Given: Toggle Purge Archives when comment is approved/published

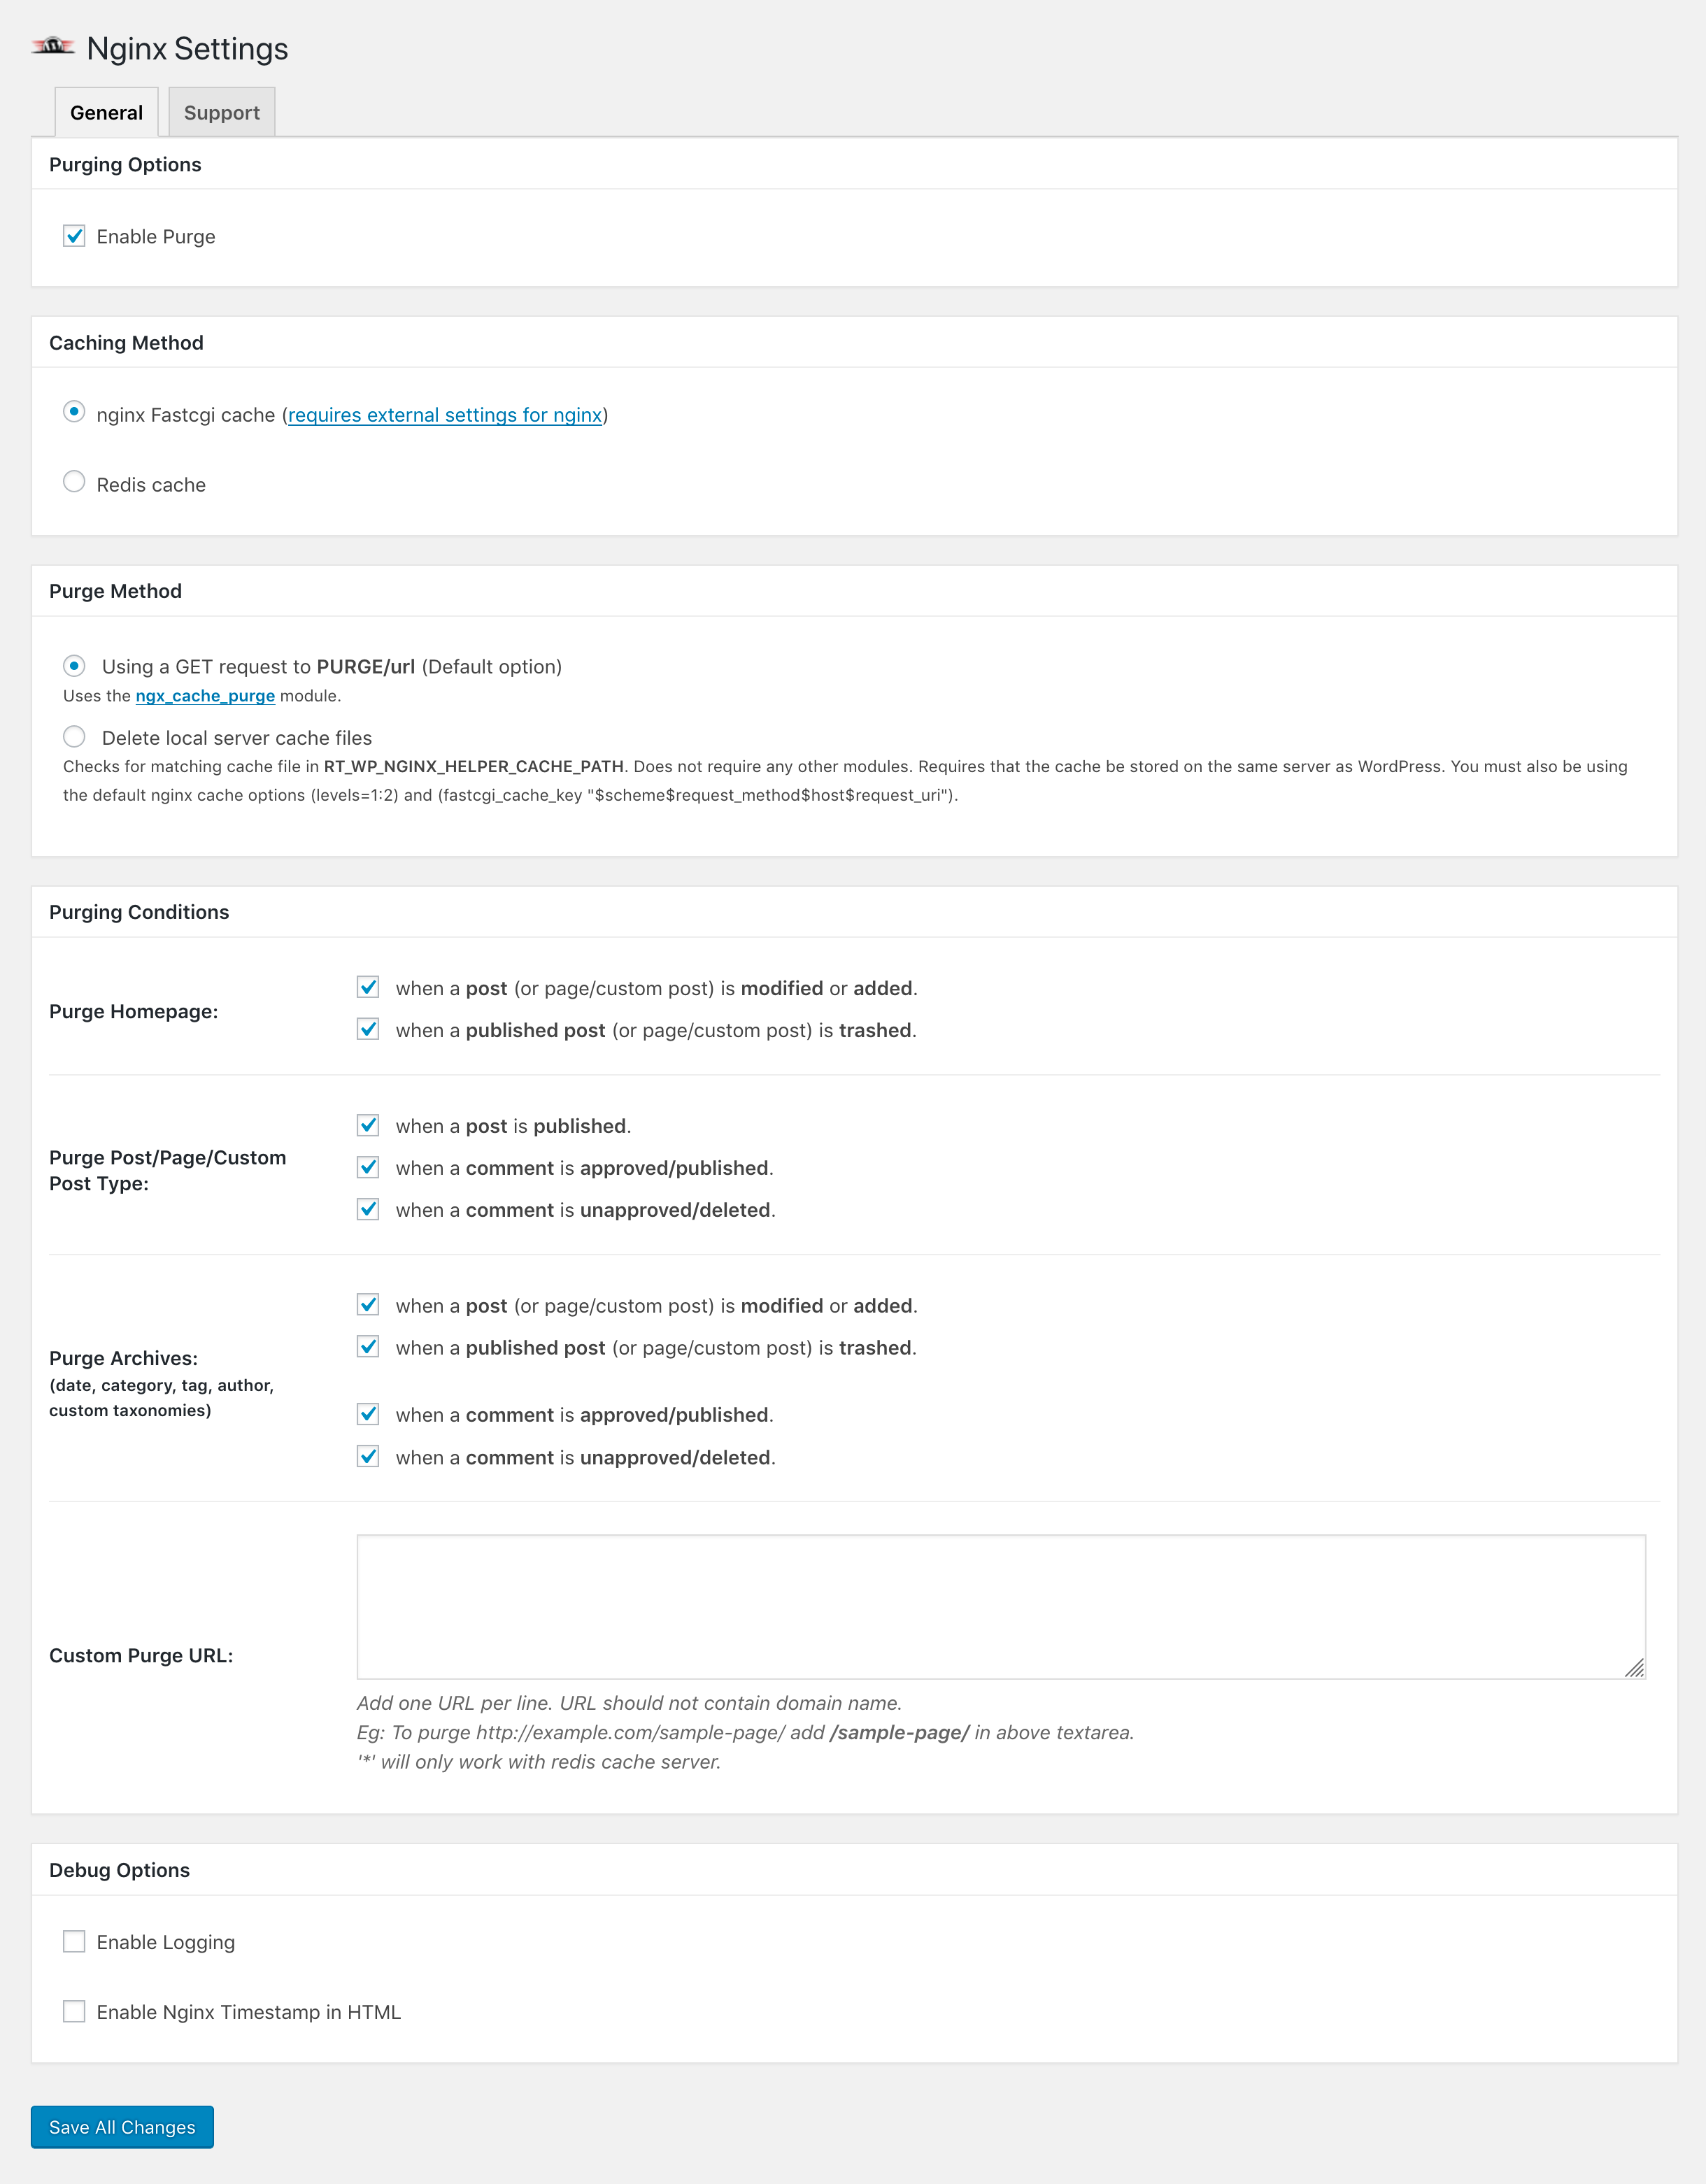Looking at the screenshot, I should (x=368, y=1414).
